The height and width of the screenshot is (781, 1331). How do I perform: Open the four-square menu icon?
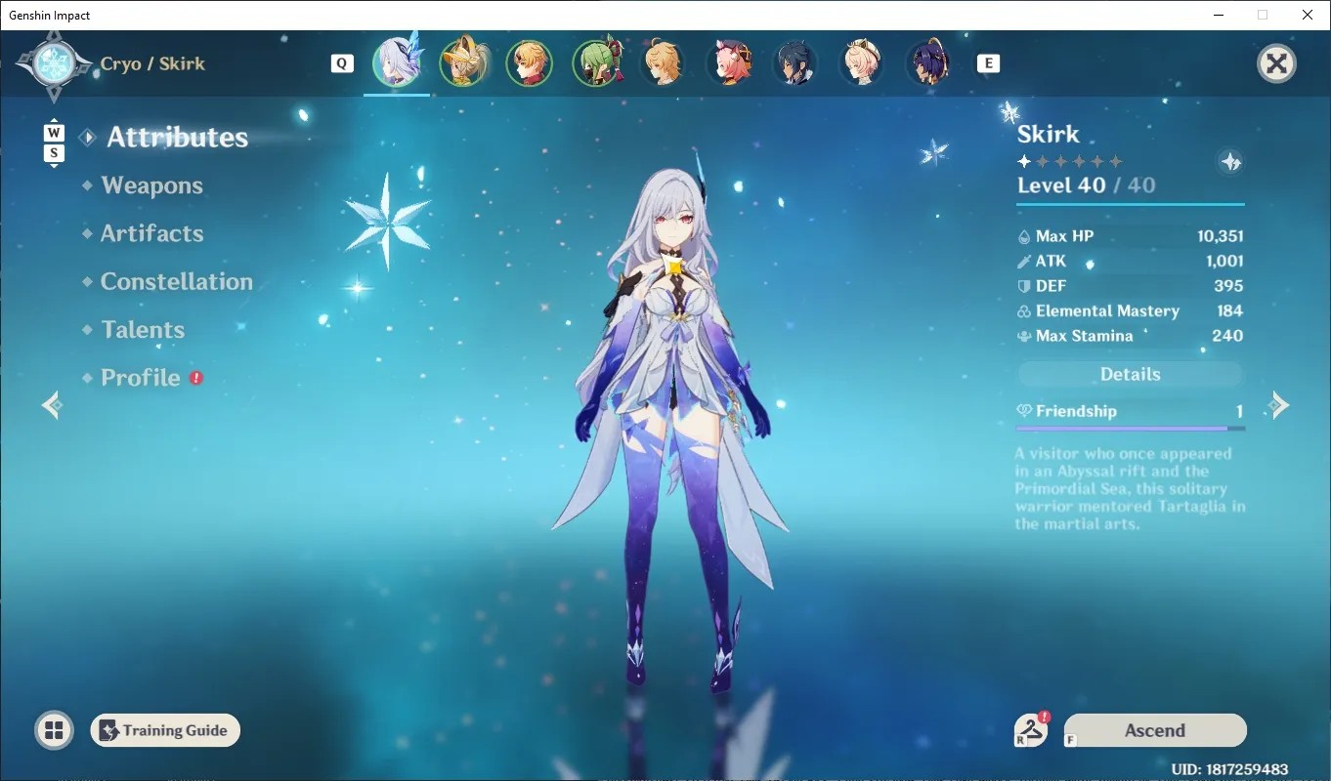tap(54, 730)
